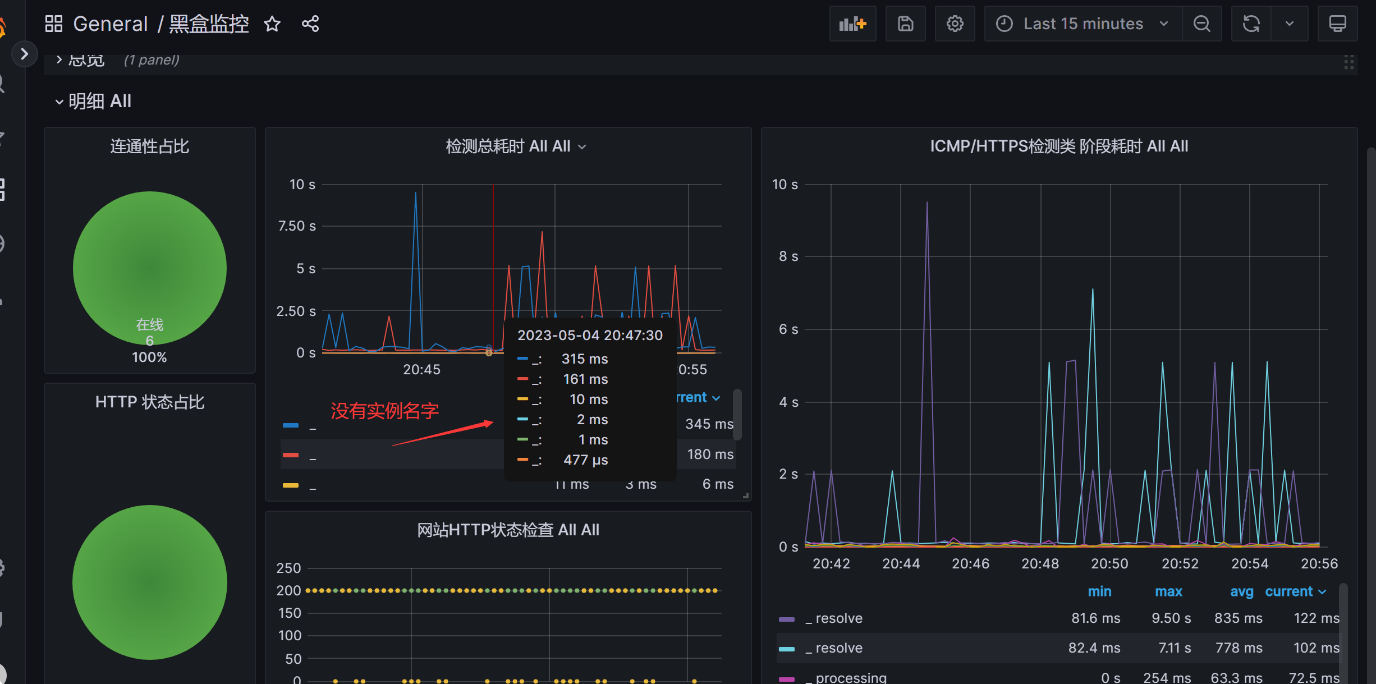
Task: Toggle the blue series in 检测总耗时 legend
Action: click(x=291, y=425)
